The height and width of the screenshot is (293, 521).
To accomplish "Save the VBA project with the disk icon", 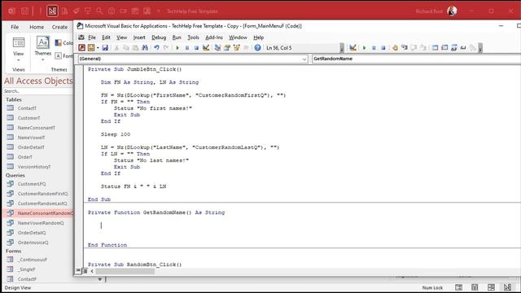I will 105,48.
